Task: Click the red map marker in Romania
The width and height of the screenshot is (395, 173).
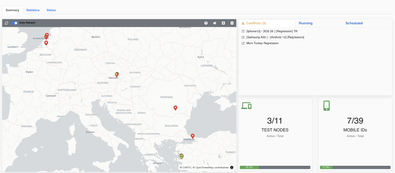Action: (175, 108)
